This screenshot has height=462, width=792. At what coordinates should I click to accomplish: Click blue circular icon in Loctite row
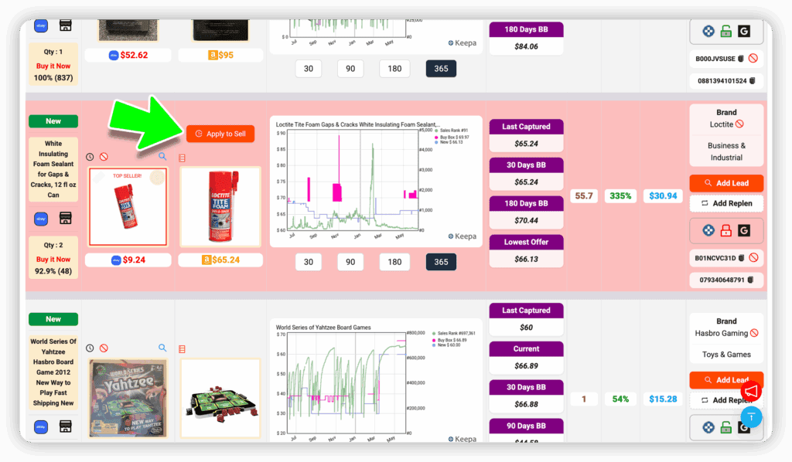[x=708, y=230]
